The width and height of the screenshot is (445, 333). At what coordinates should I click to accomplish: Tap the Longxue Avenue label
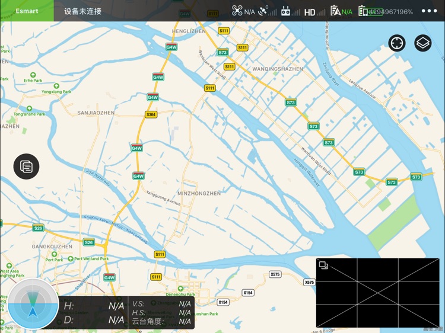coord(362,89)
